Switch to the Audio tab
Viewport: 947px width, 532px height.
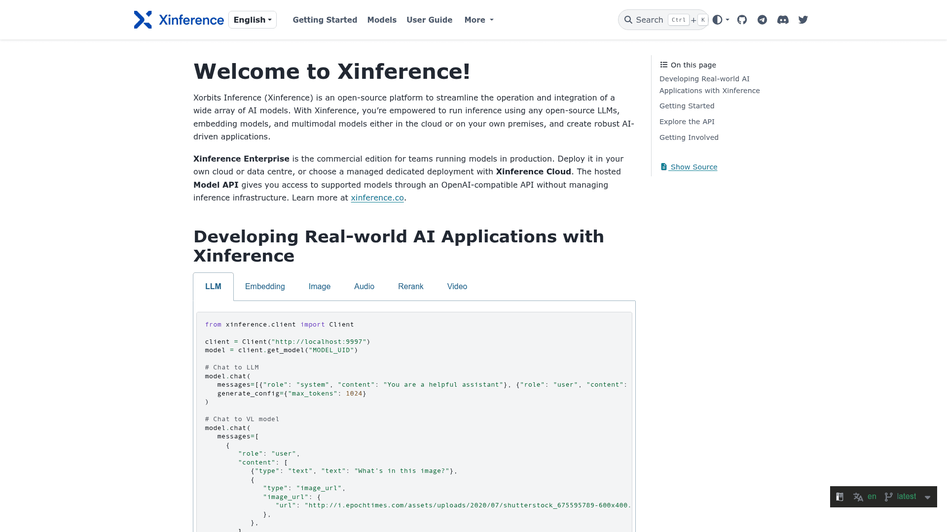[364, 286]
